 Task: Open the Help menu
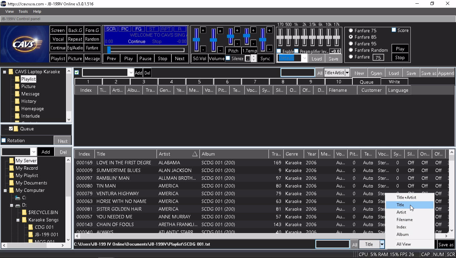pyautogui.click(x=37, y=11)
